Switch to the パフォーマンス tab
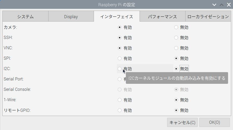This screenshot has height=130, width=233. click(x=162, y=16)
